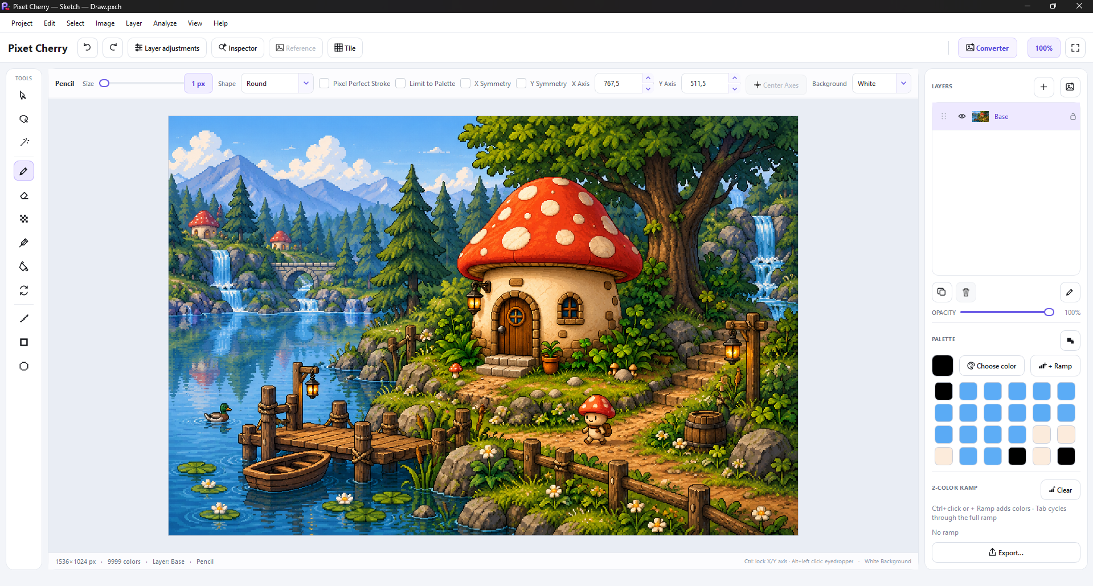Expand the Background dropdown set to White
This screenshot has height=586, width=1093.
pos(881,83)
